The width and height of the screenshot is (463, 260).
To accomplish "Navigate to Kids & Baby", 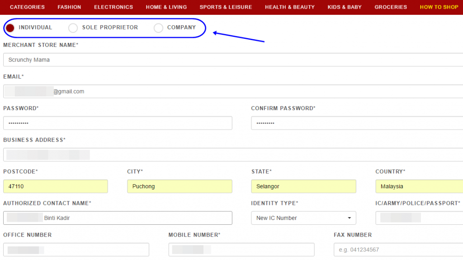I will pos(345,7).
